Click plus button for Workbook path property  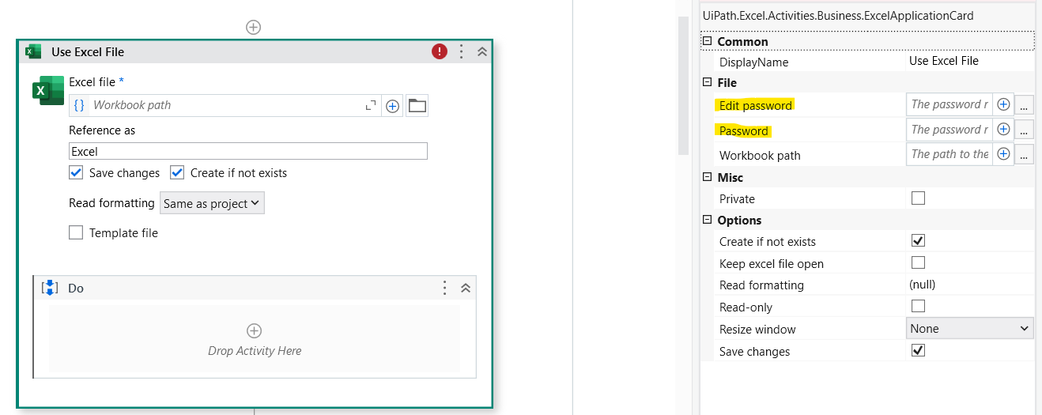[x=1003, y=154]
